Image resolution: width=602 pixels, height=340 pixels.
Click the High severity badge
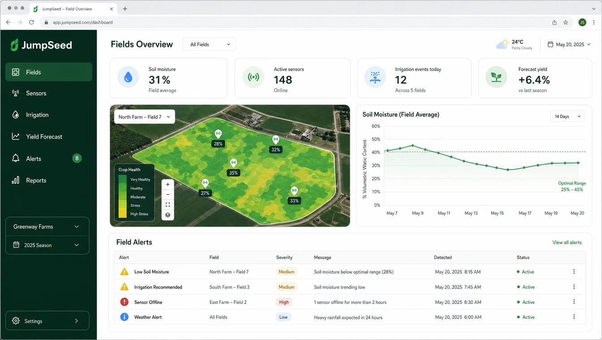coord(284,302)
